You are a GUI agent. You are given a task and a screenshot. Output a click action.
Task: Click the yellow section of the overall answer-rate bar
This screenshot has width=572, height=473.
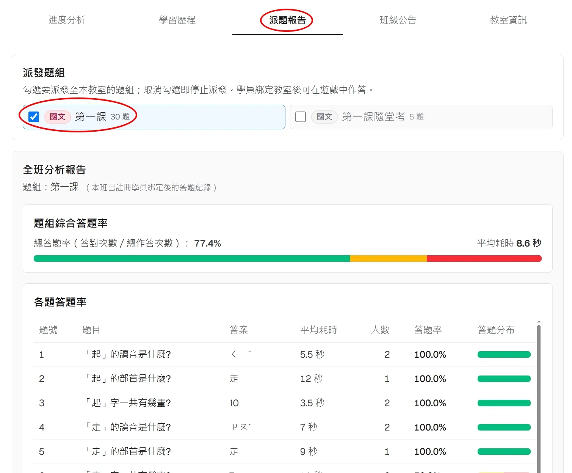[x=388, y=259]
